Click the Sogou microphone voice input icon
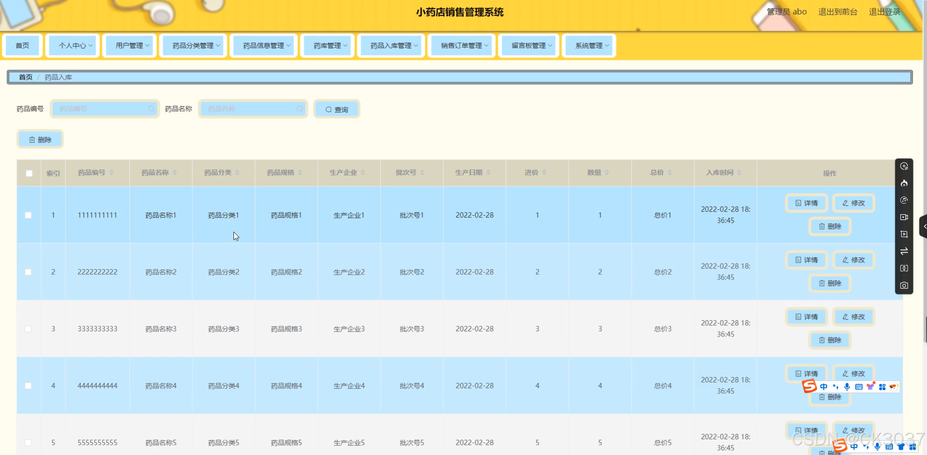 pyautogui.click(x=847, y=387)
